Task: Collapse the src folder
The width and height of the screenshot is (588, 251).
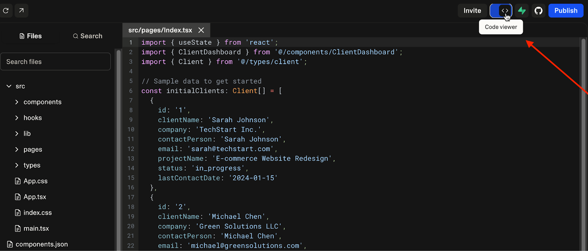Action: pyautogui.click(x=9, y=86)
